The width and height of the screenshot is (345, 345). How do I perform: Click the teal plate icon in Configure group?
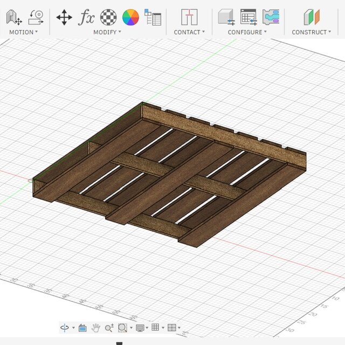coord(271,17)
